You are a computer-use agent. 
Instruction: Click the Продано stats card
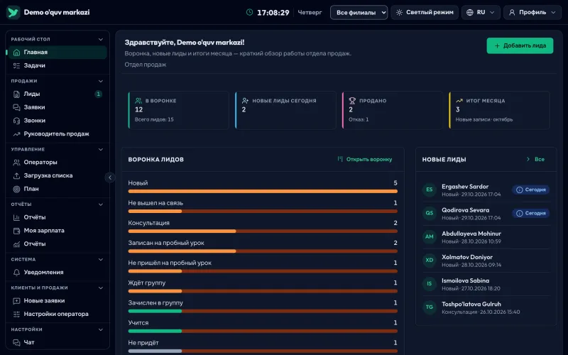[393, 110]
